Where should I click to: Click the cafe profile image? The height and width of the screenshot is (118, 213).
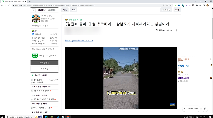36,18
